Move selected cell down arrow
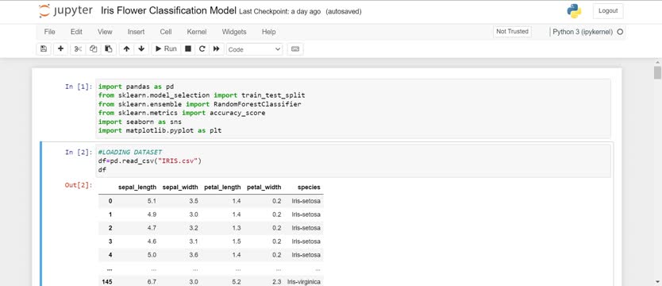 point(141,49)
